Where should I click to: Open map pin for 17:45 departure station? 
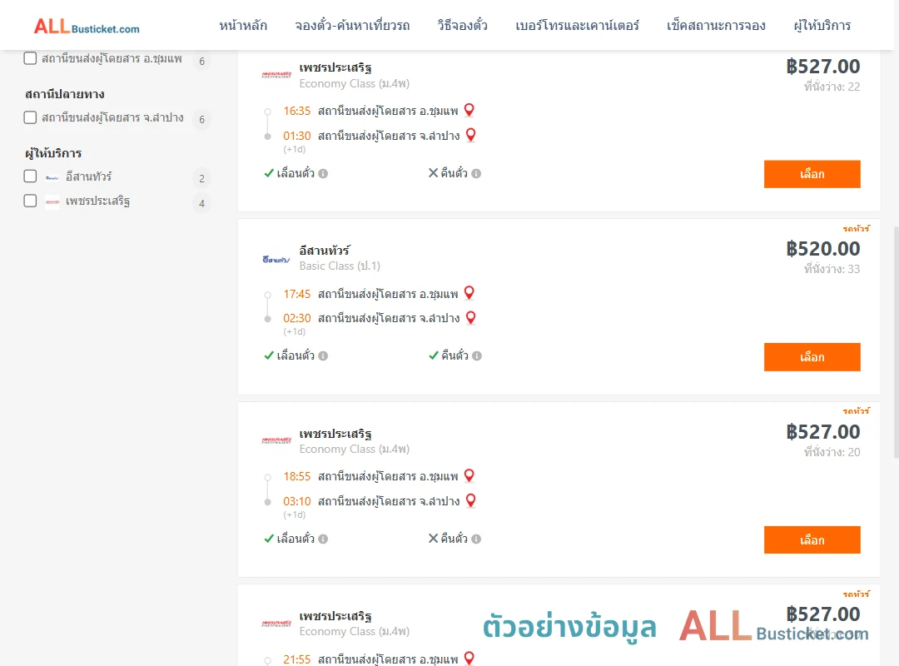click(469, 292)
